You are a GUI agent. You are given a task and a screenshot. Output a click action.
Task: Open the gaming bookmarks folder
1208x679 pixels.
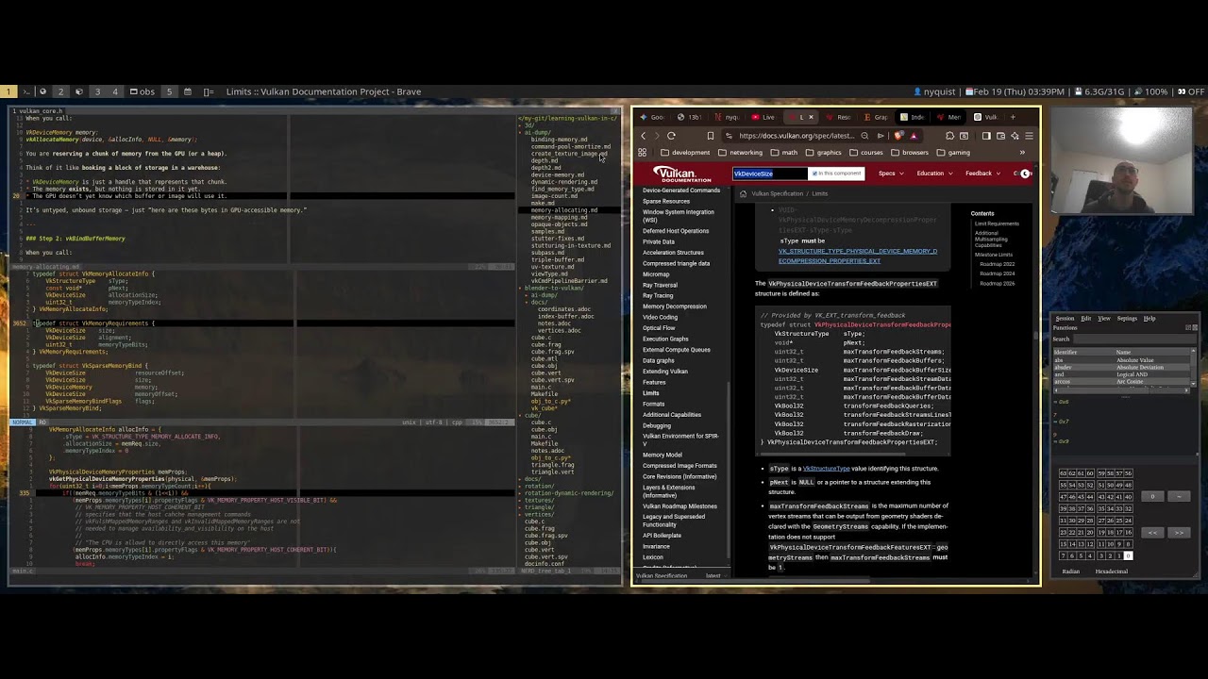tap(953, 153)
